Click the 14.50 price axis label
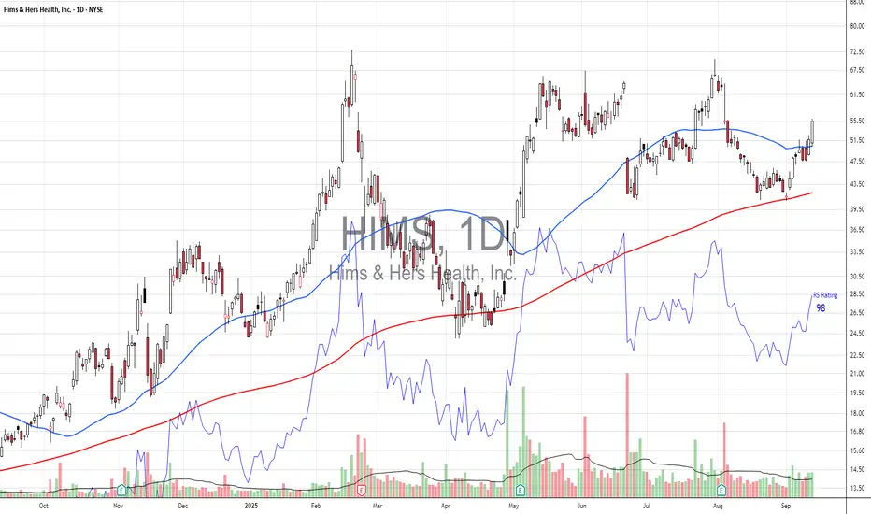Screen dimensions: 871x514 pyautogui.click(x=857, y=469)
